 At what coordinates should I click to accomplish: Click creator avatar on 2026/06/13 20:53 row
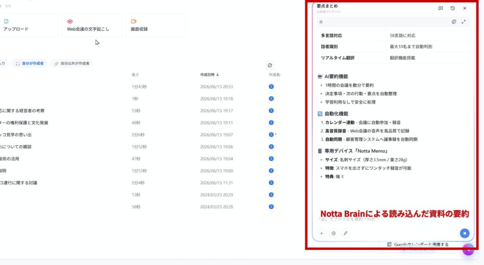click(x=271, y=87)
